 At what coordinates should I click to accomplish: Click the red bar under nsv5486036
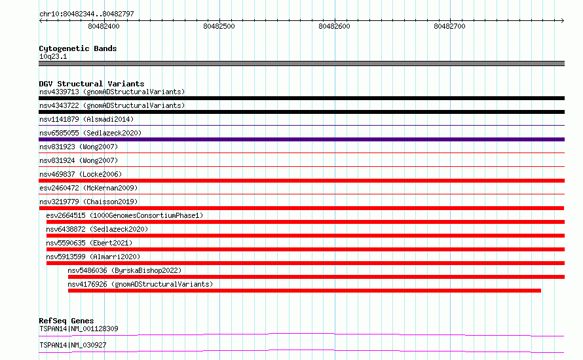[x=316, y=277]
